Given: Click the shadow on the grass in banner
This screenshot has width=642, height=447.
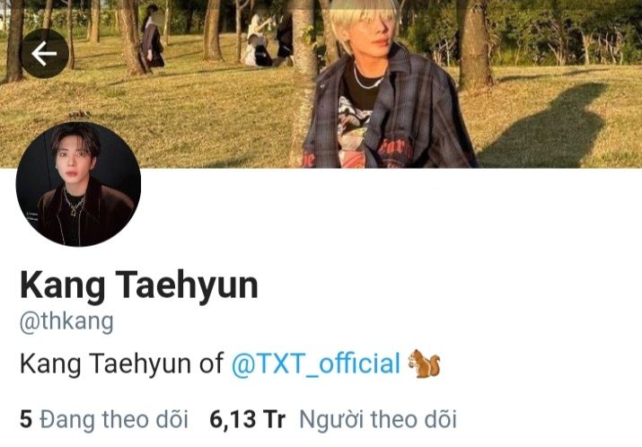Looking at the screenshot, I should 544,125.
